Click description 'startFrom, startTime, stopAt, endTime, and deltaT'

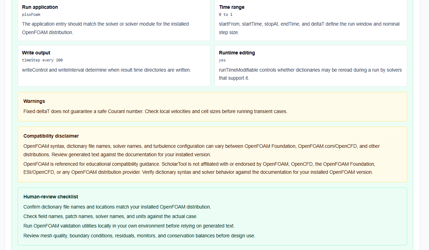309,28
